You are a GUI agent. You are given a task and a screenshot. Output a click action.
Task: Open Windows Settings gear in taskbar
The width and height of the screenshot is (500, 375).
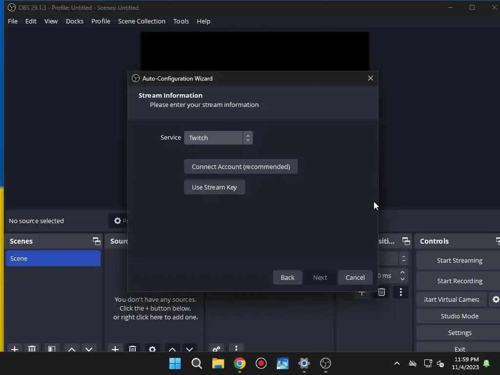[x=304, y=363]
